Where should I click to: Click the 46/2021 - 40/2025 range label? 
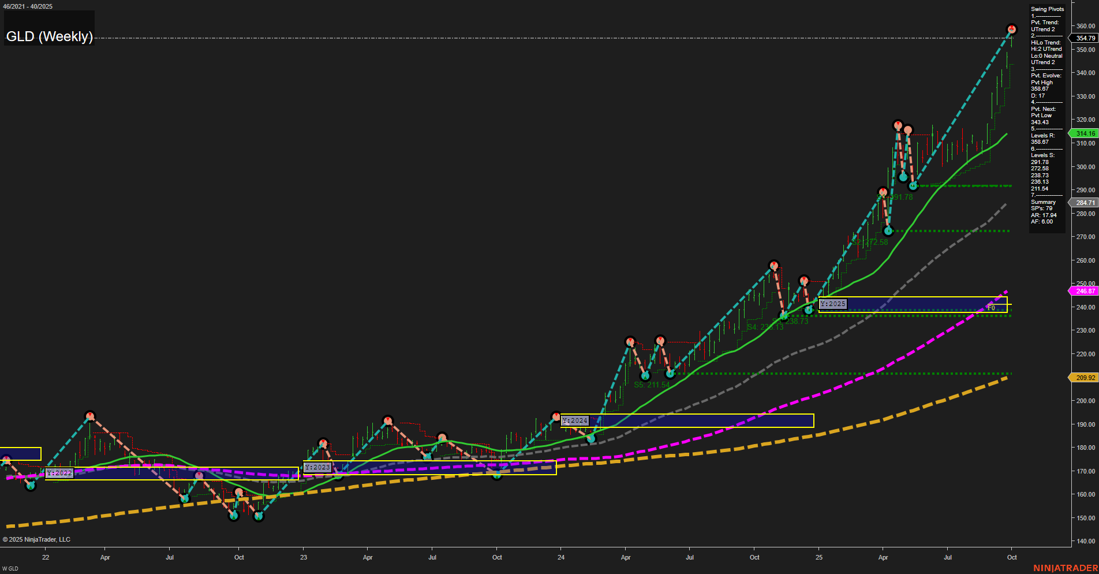pyautogui.click(x=28, y=6)
